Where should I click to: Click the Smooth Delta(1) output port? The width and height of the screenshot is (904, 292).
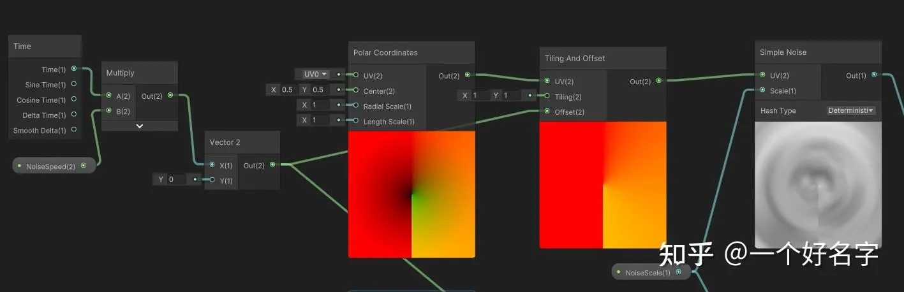point(74,130)
